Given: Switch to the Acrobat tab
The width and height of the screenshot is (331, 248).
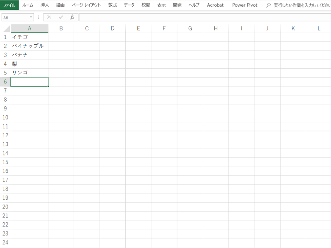Looking at the screenshot, I should tap(215, 5).
